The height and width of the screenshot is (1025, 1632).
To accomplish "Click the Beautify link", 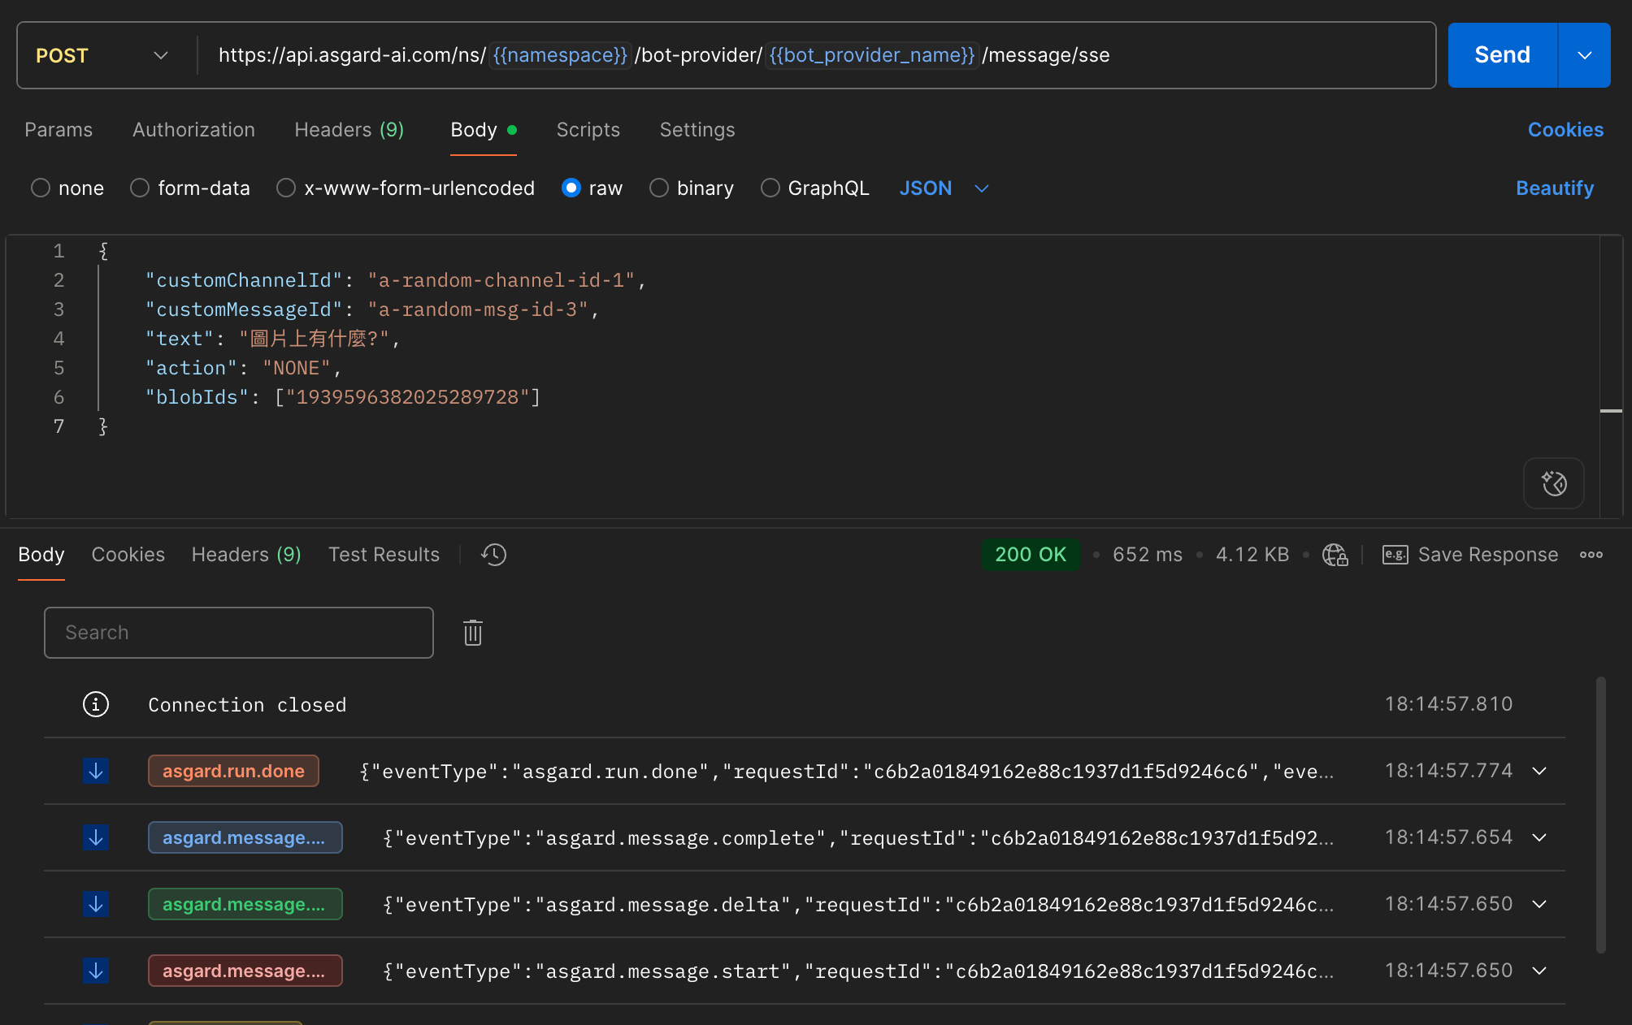I will [1554, 188].
